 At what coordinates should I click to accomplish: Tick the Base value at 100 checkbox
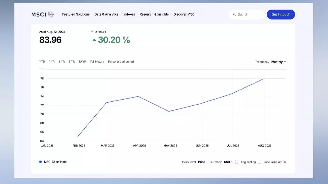tap(259, 162)
